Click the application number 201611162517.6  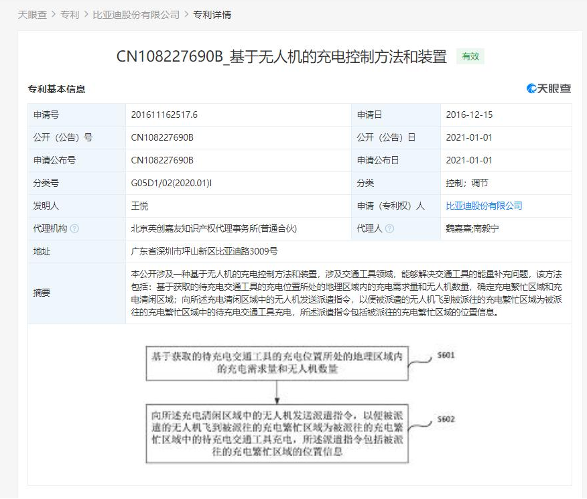pyautogui.click(x=165, y=115)
